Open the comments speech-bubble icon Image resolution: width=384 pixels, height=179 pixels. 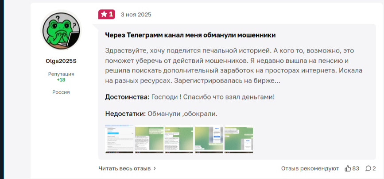[368, 168]
